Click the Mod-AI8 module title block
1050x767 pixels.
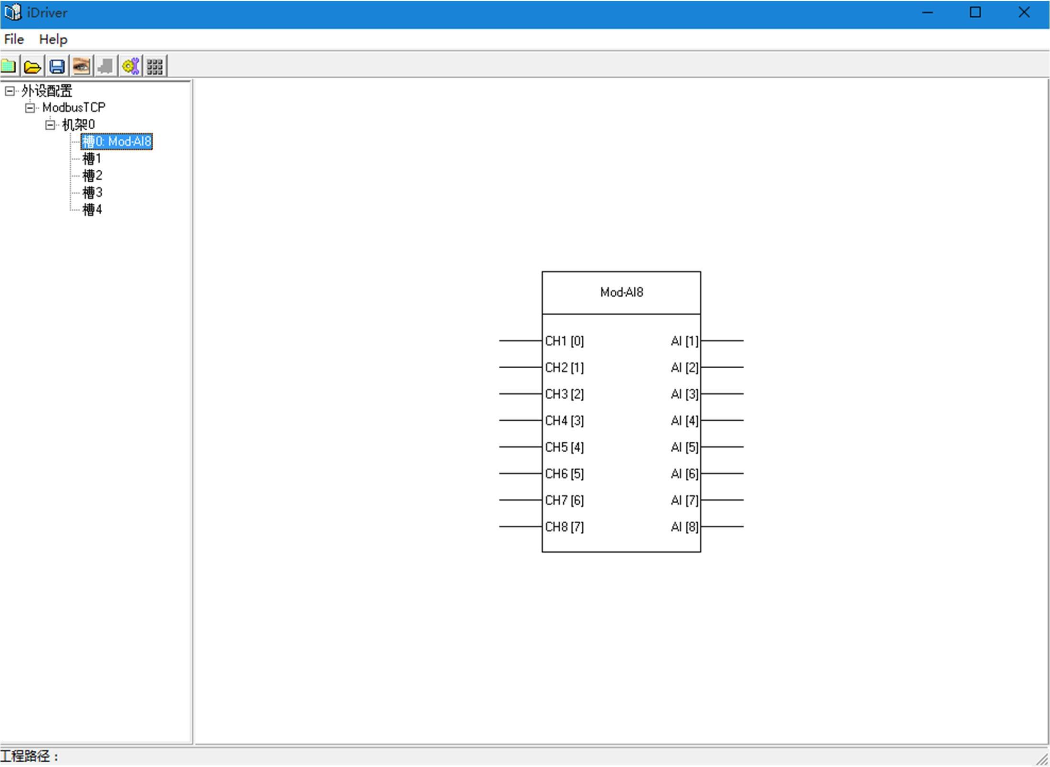click(621, 292)
